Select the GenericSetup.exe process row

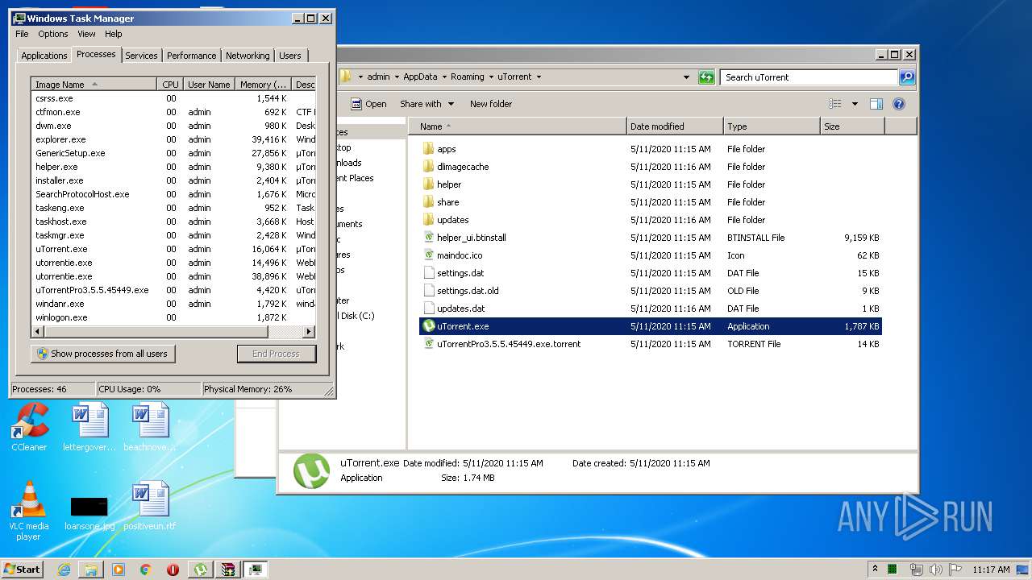click(x=173, y=153)
